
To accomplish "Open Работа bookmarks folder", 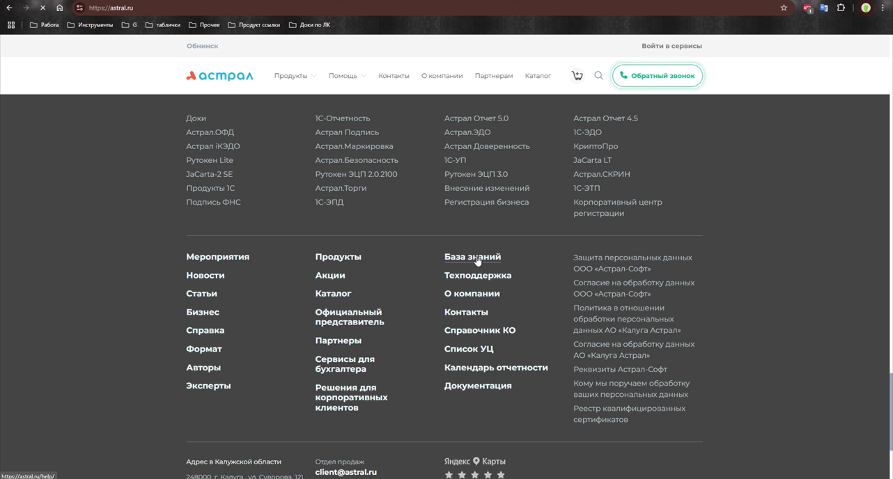I will click(44, 25).
